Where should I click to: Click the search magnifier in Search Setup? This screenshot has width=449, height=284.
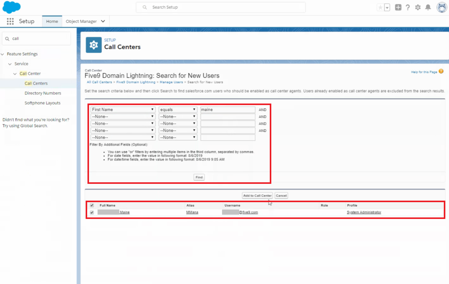pyautogui.click(x=145, y=7)
